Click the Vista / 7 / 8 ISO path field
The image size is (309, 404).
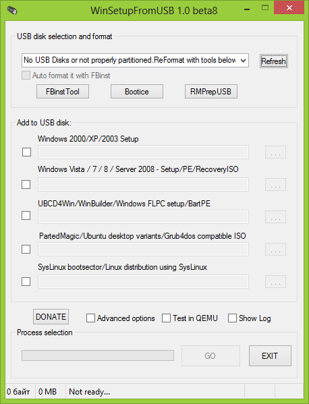[143, 185]
